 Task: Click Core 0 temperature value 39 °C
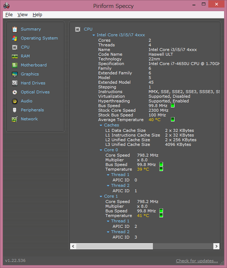click(x=143, y=169)
